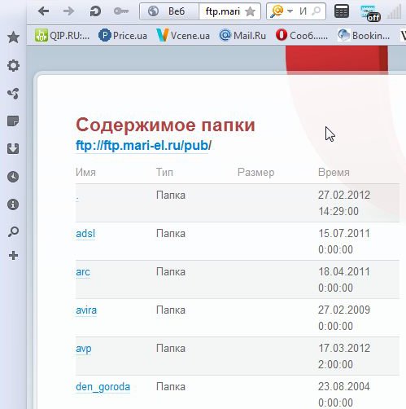Click the globe Веб badge in address bar
406x409 pixels.
point(169,11)
